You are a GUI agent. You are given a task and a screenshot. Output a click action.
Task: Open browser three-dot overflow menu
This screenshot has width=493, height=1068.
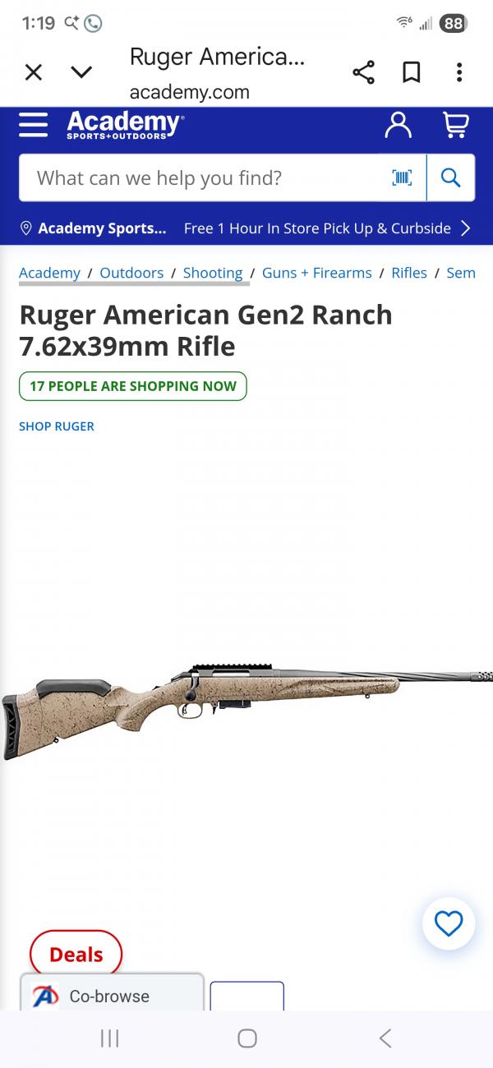tap(459, 72)
